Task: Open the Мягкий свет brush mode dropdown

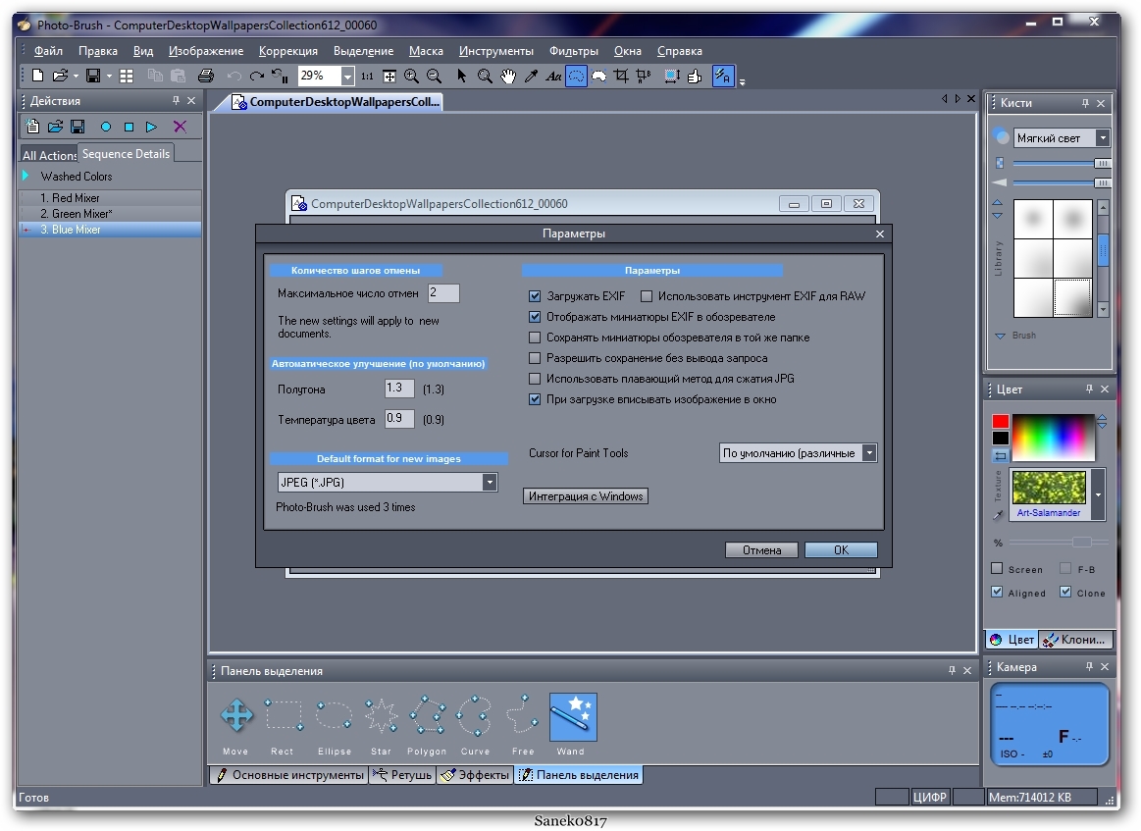Action: pyautogui.click(x=1102, y=138)
